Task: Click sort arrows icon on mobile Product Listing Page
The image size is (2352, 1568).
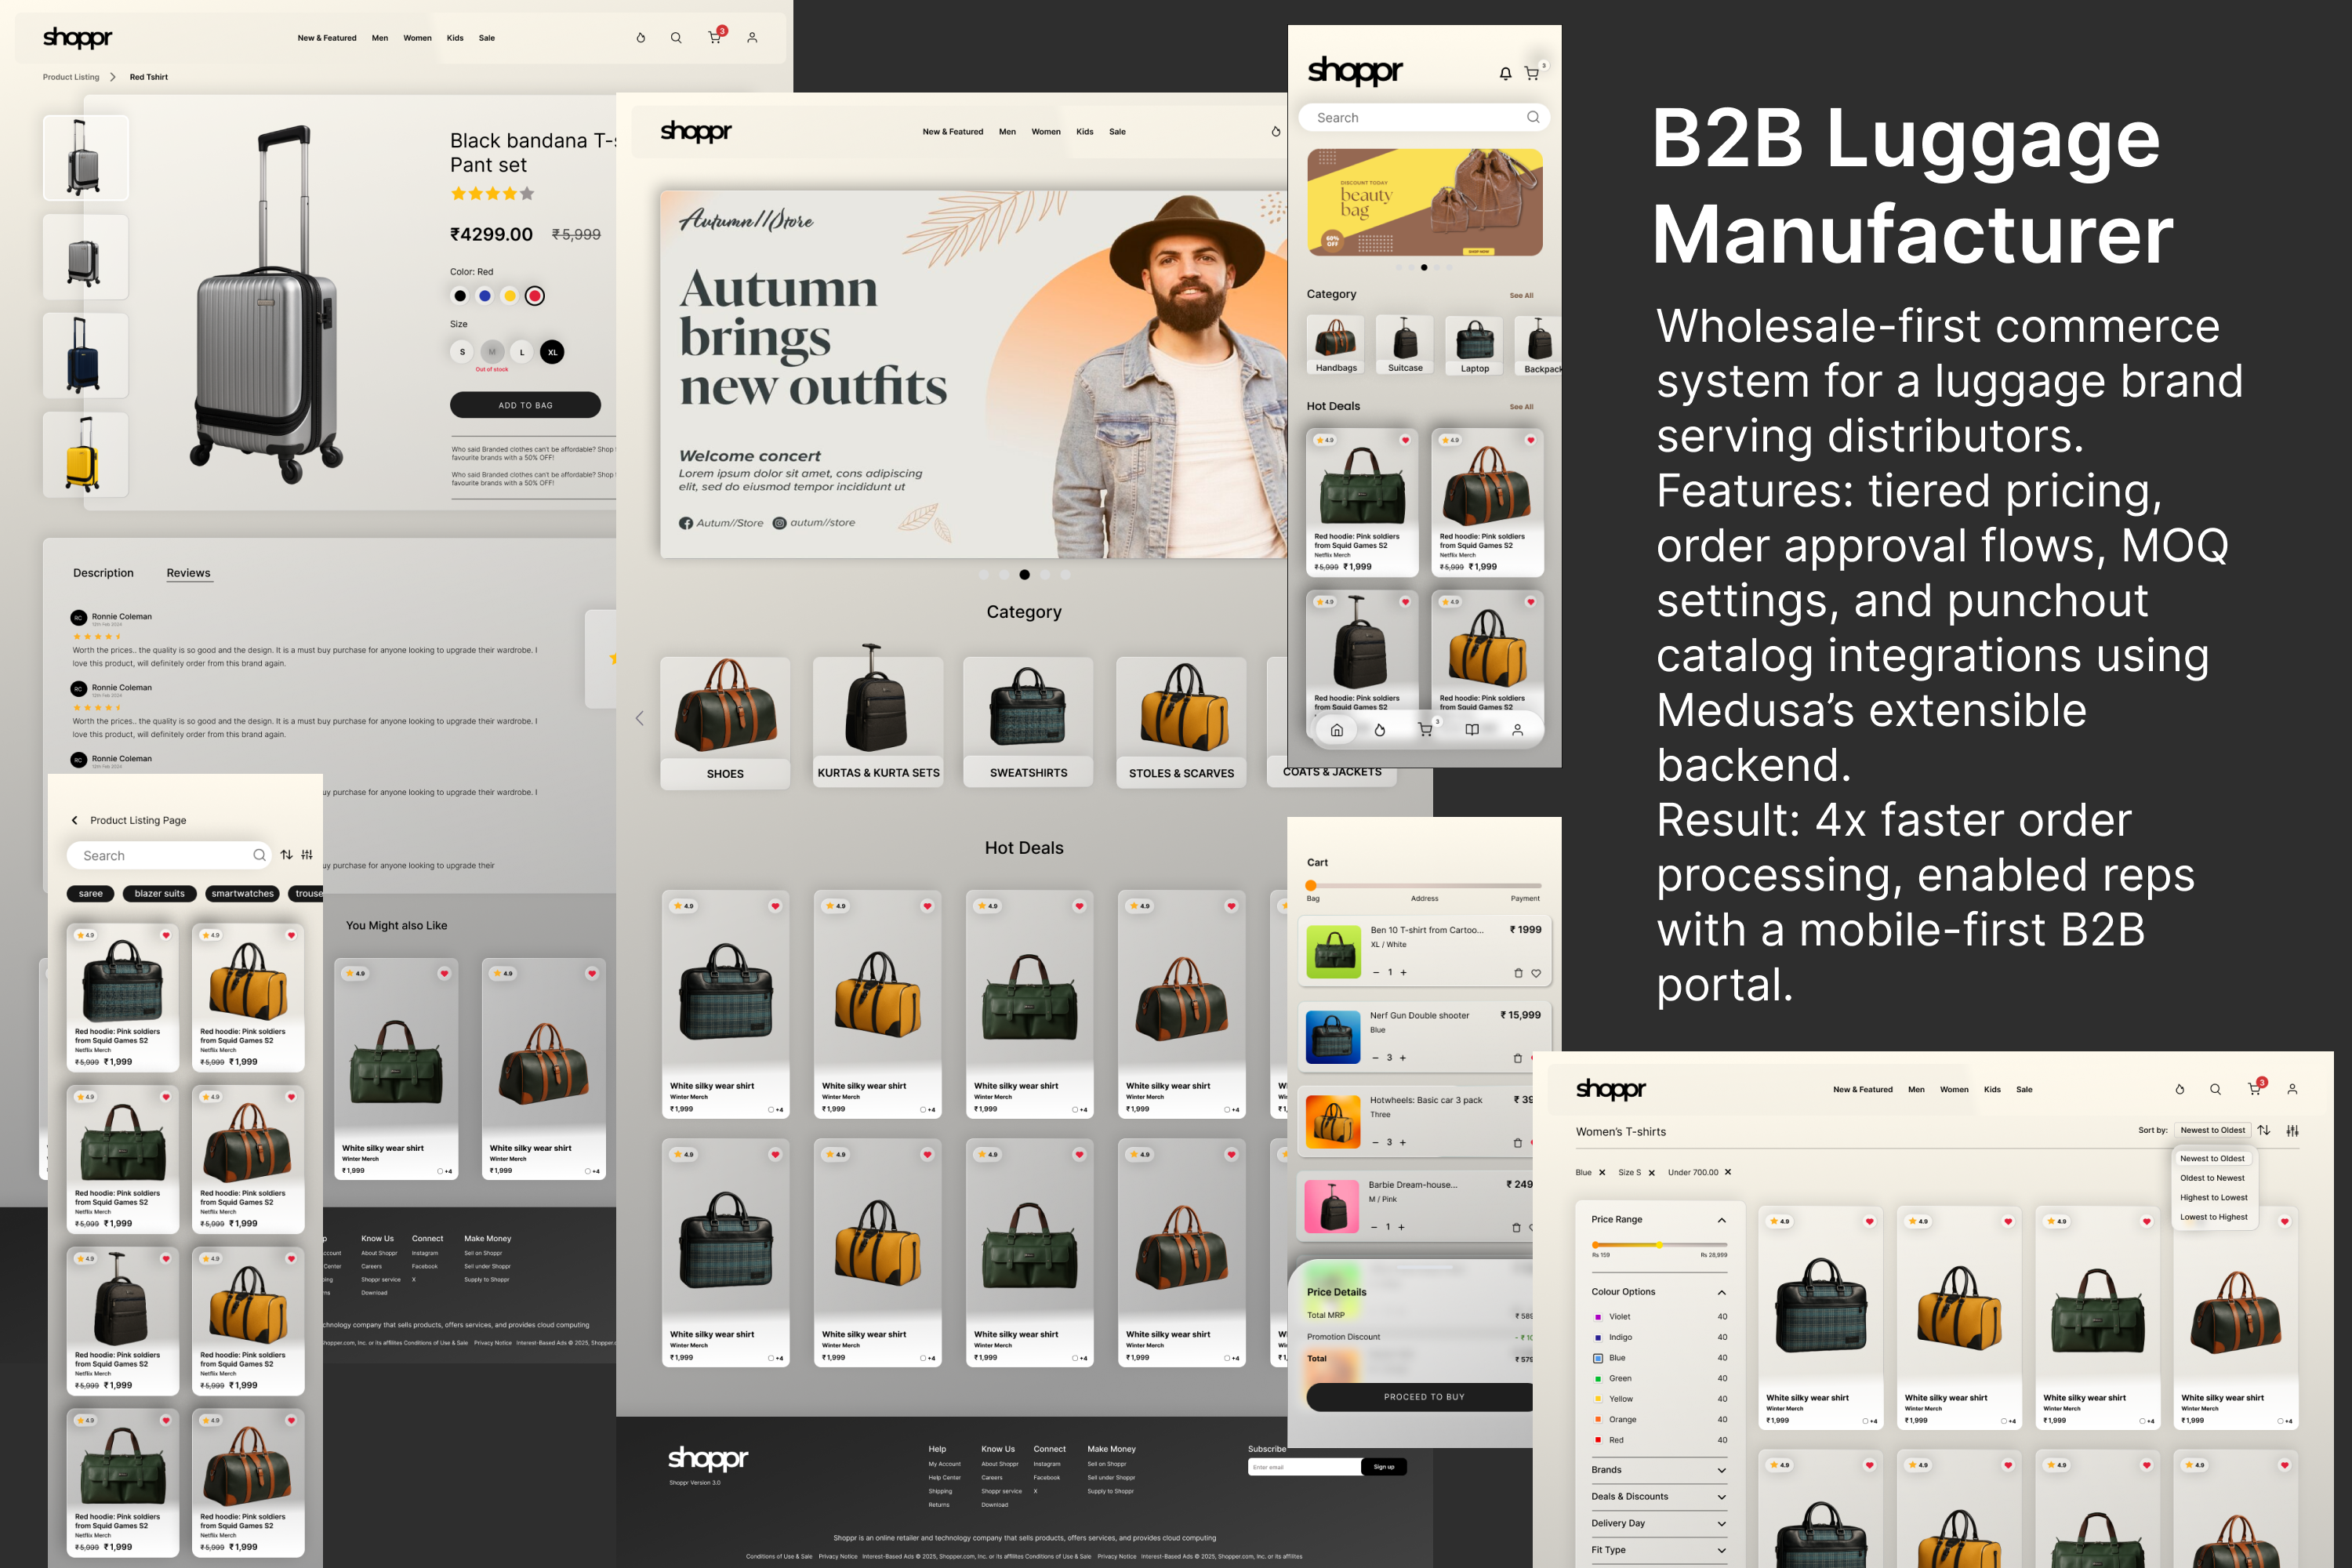Action: pos(287,855)
